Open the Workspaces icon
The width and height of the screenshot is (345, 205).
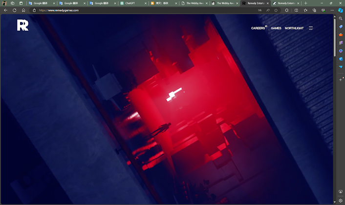13,3
